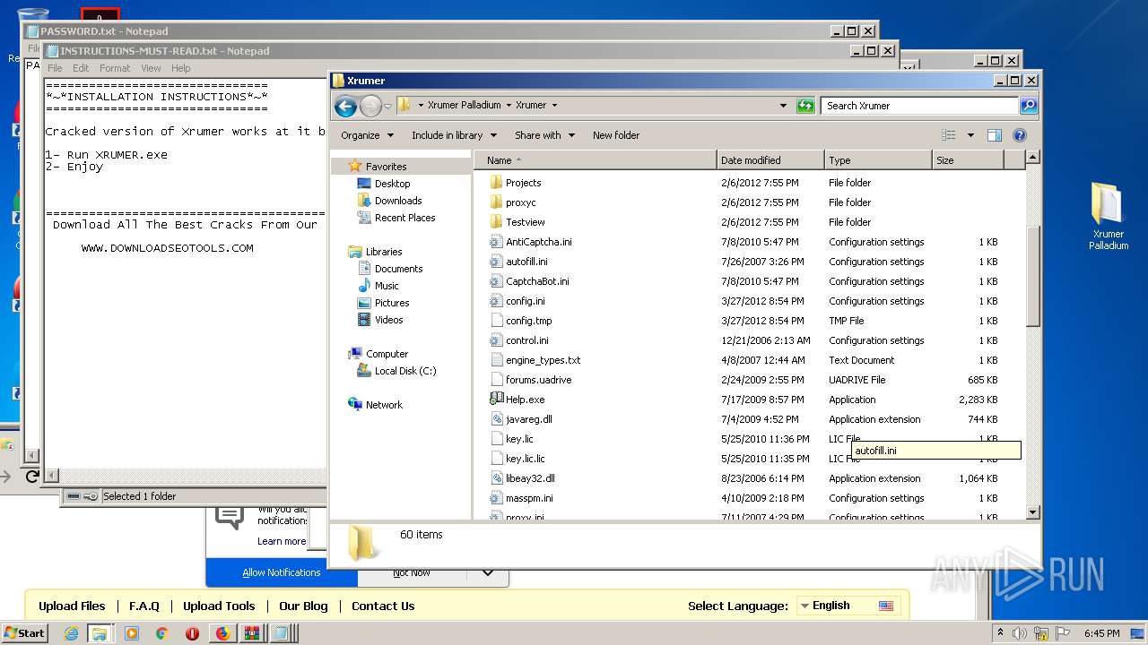Viewport: 1148px width, 645px height.
Task: Click the Start button
Action: (24, 633)
